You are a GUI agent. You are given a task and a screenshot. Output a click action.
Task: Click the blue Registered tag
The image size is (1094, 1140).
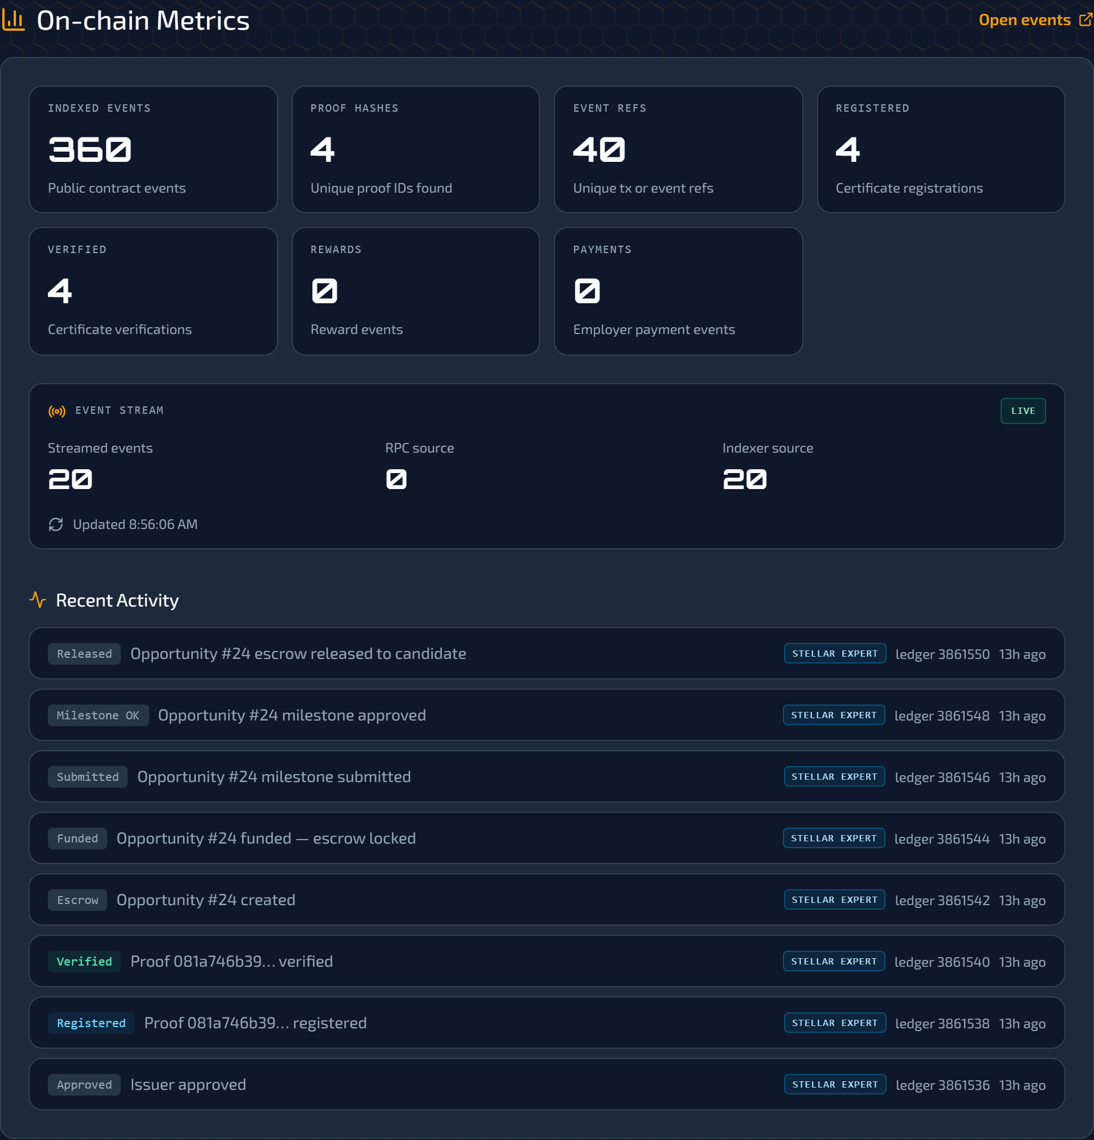click(x=91, y=1024)
